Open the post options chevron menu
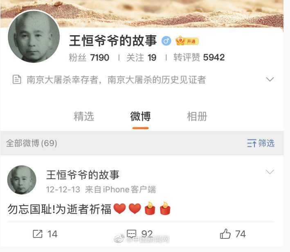This screenshot has height=252, width=290. point(270,172)
